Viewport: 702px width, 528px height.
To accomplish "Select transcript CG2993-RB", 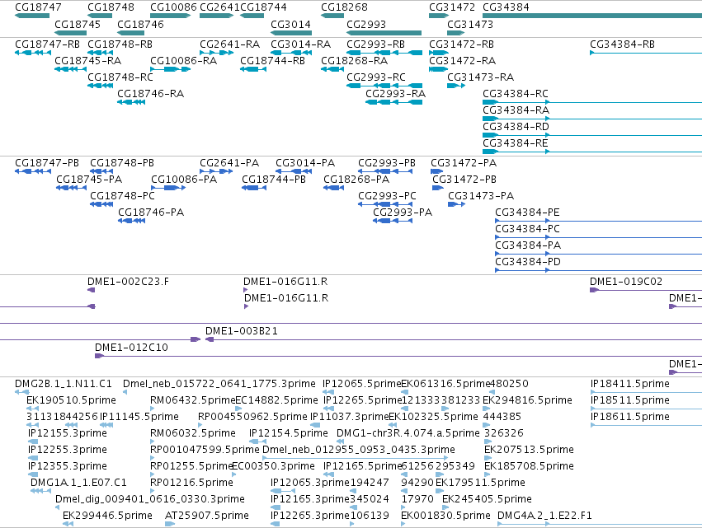I will 375,44.
